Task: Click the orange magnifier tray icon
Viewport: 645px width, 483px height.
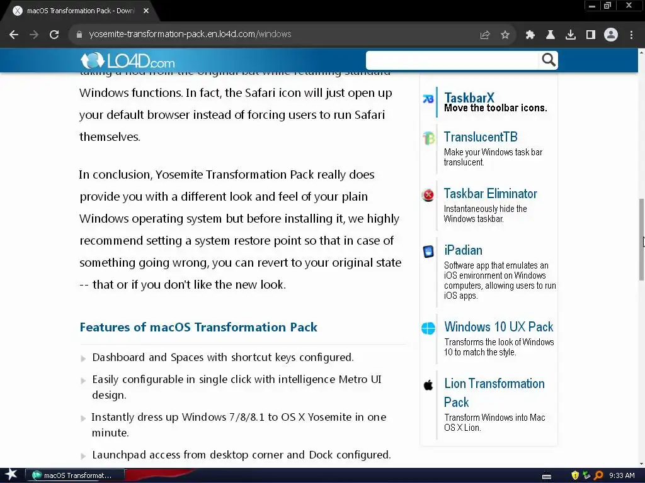Action: (598, 475)
